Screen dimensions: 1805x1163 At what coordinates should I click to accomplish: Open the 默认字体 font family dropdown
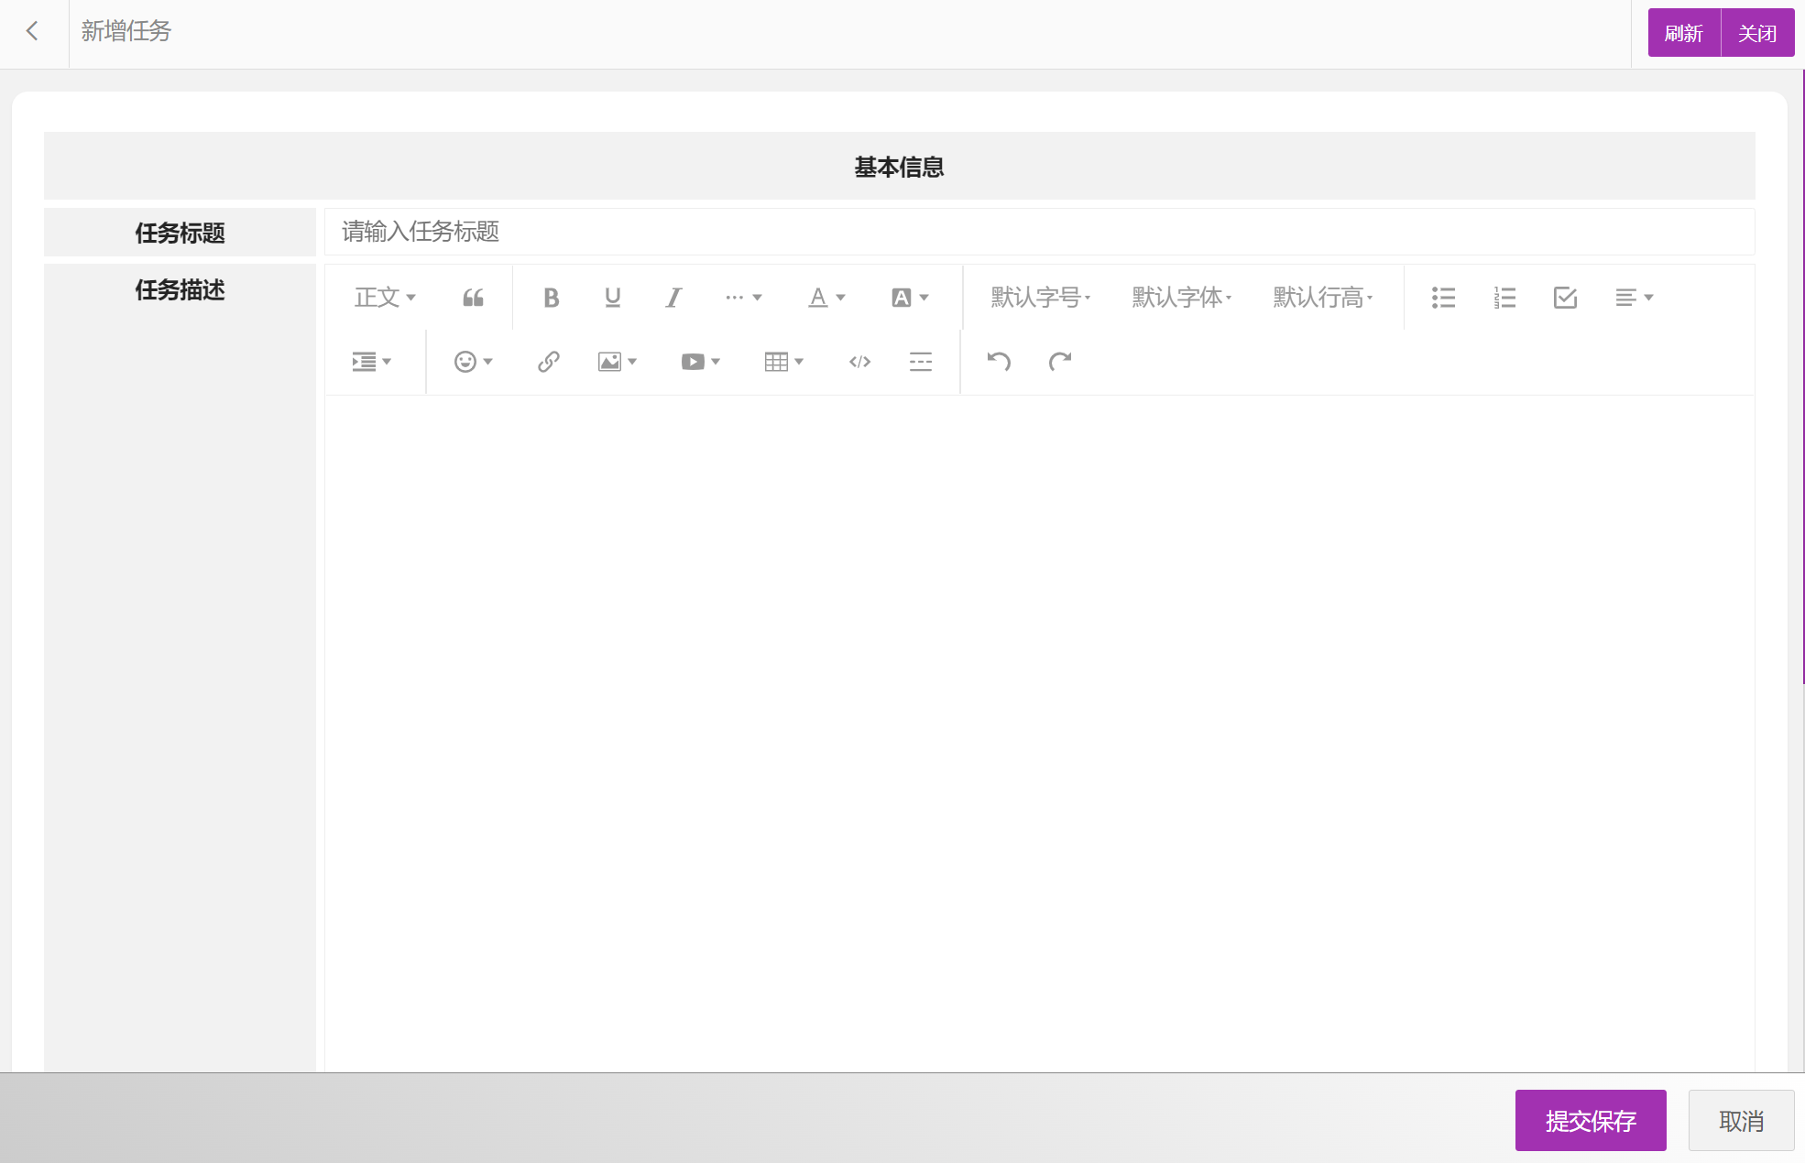(1180, 297)
